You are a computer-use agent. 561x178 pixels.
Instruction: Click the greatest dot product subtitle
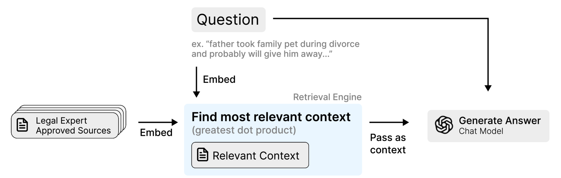point(244,130)
